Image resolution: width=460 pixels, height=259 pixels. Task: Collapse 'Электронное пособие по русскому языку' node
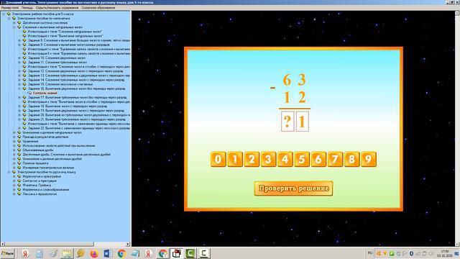(x=9, y=172)
